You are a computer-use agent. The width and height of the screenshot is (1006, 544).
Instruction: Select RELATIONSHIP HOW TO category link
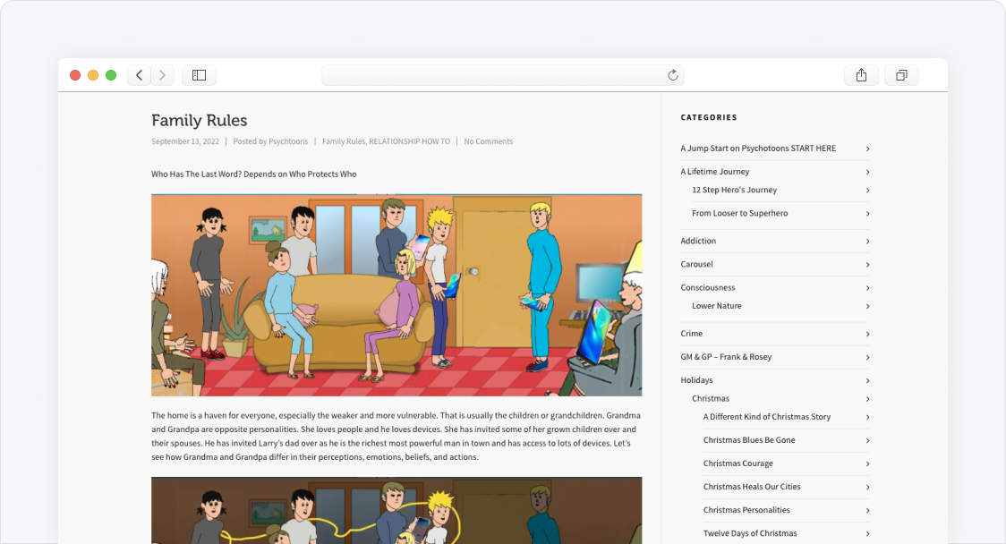click(x=409, y=141)
